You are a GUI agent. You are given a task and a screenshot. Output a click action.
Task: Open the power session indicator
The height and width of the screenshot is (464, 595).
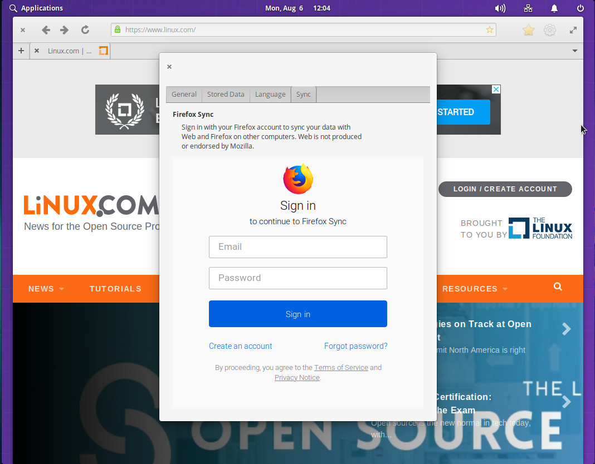[x=580, y=8]
